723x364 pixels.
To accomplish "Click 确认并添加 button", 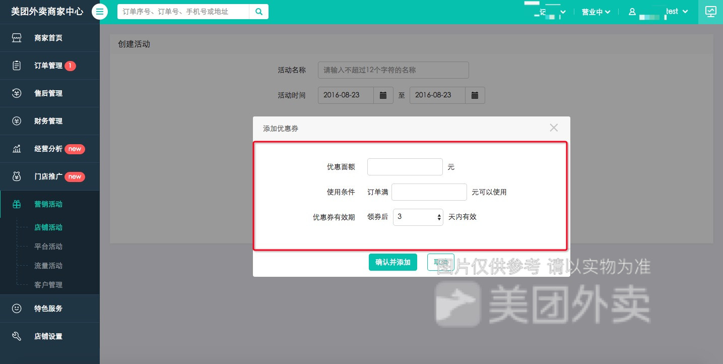I will pos(393,262).
